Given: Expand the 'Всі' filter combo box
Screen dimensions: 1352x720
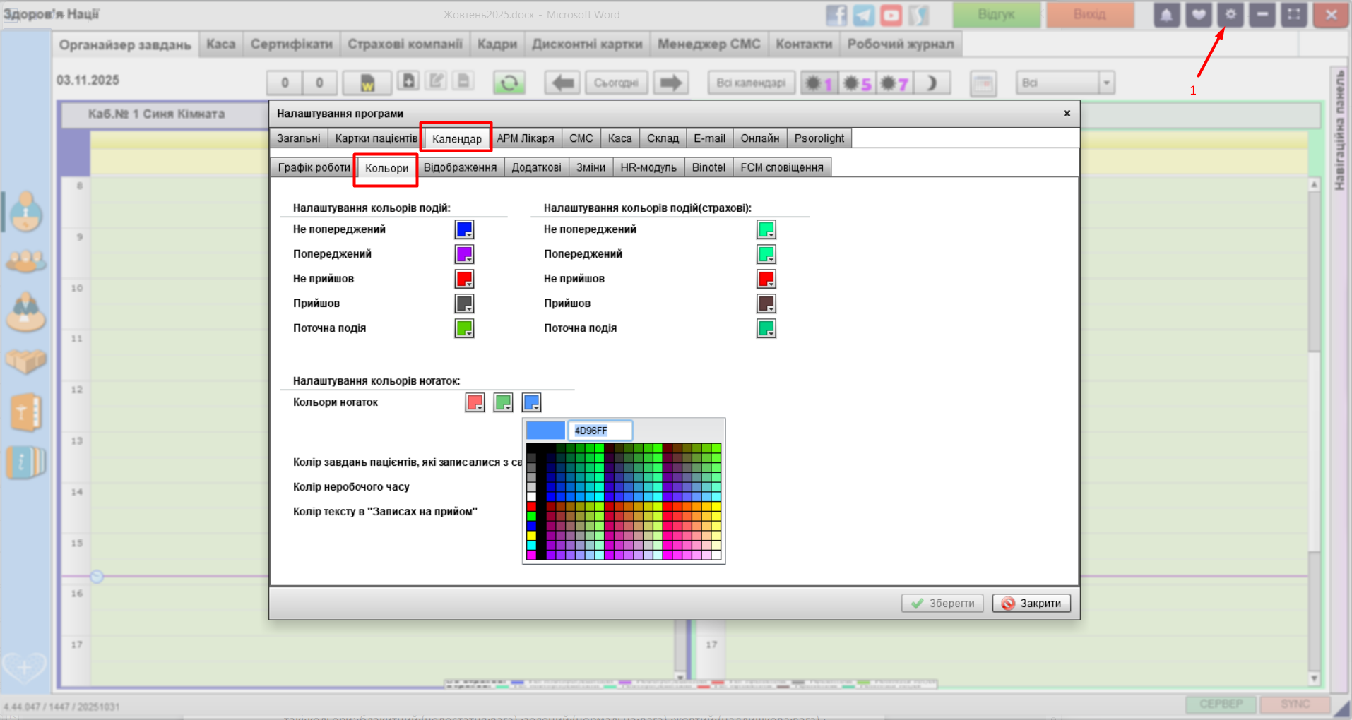Looking at the screenshot, I should pos(1106,83).
